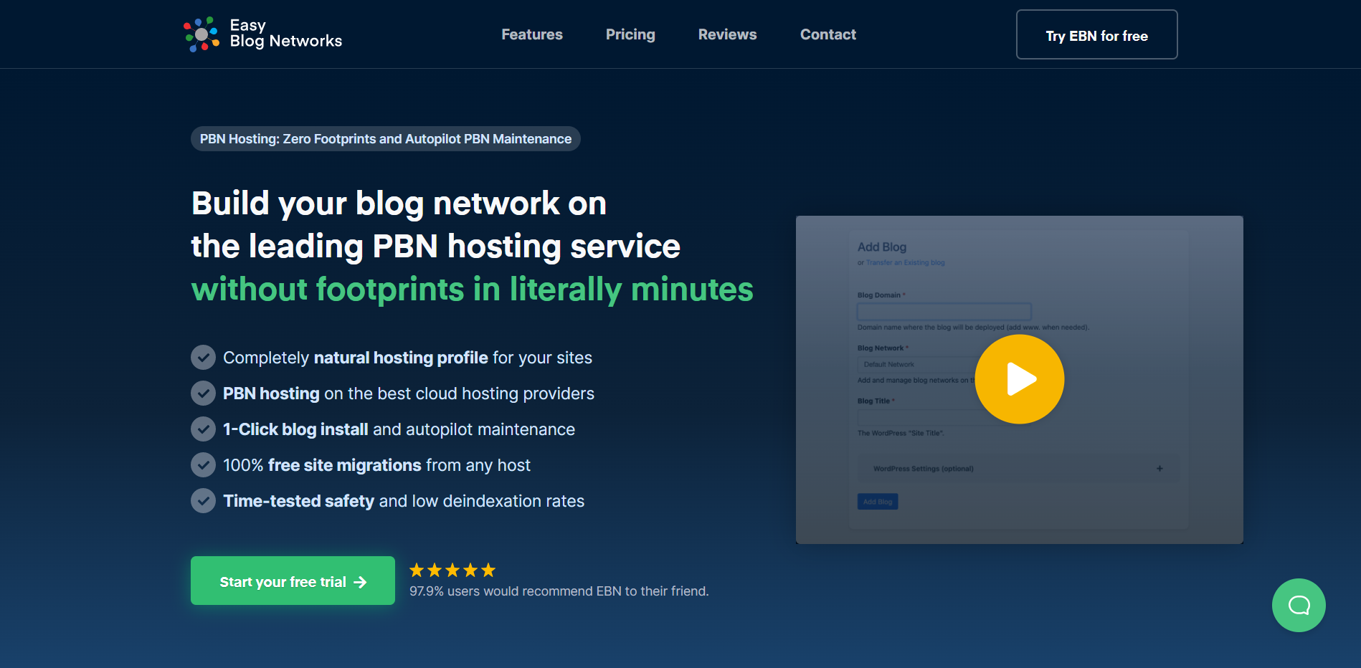This screenshot has width=1361, height=668.
Task: Click the Add Blog button in video preview
Action: (878, 502)
